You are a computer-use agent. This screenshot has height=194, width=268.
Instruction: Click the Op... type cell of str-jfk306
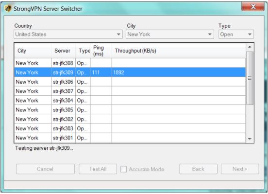[x=83, y=82]
